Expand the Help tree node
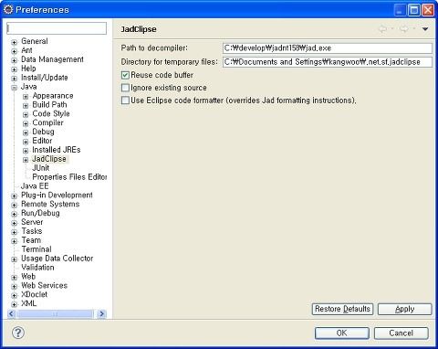Image resolution: width=438 pixels, height=349 pixels. pyautogui.click(x=14, y=69)
